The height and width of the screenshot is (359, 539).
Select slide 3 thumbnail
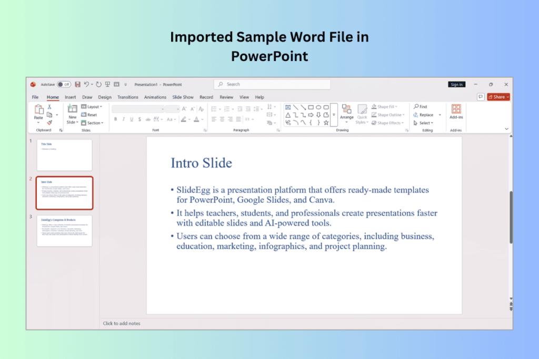pyautogui.click(x=65, y=231)
